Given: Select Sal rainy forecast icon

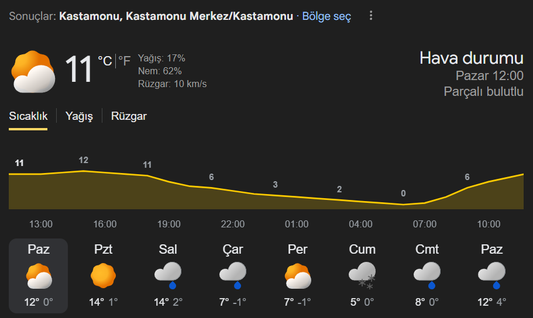Looking at the screenshot, I should click(x=168, y=276).
